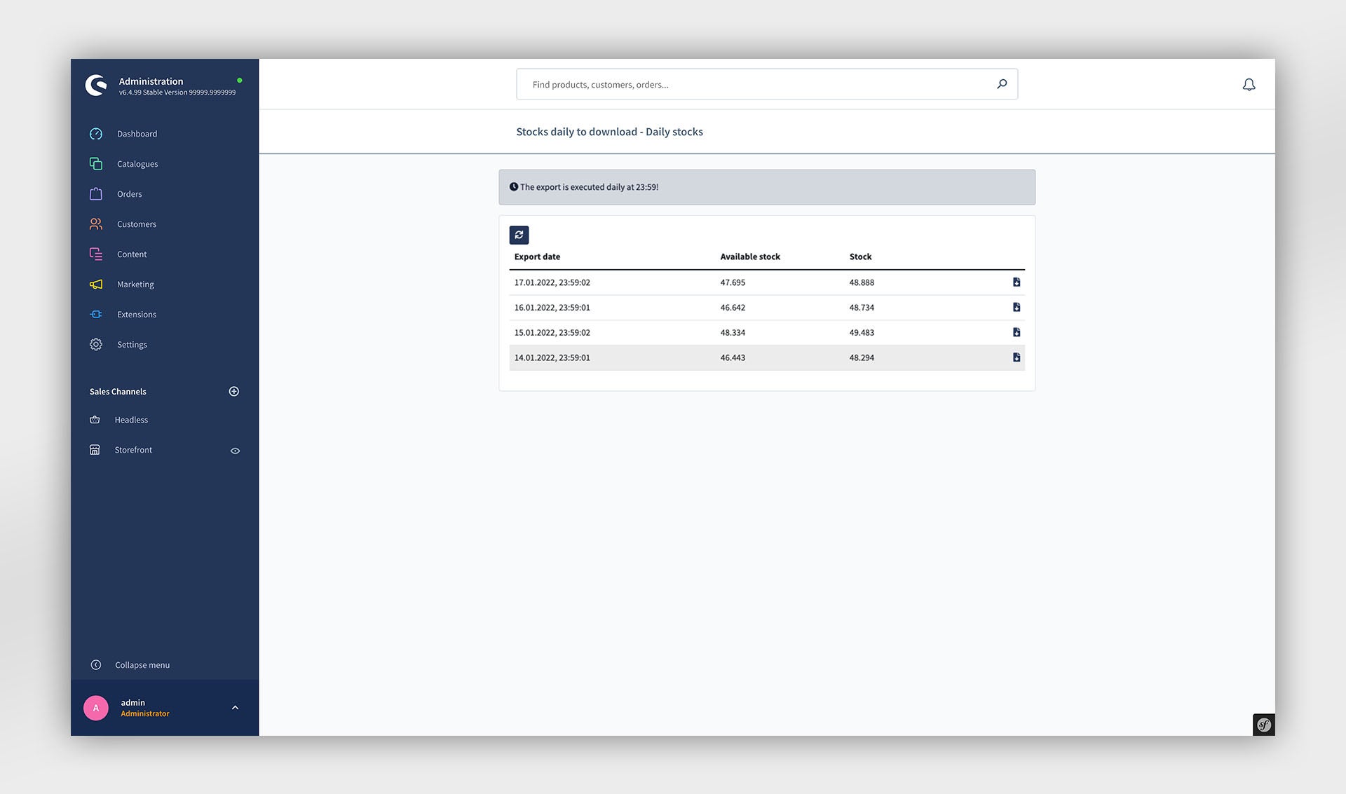The image size is (1346, 794).
Task: Click available stock value 46.642
Action: pos(733,308)
